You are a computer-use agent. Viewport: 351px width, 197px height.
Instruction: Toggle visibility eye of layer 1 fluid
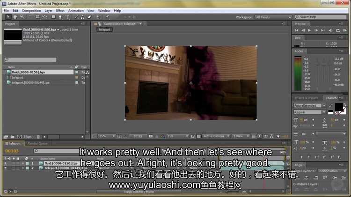[6, 163]
